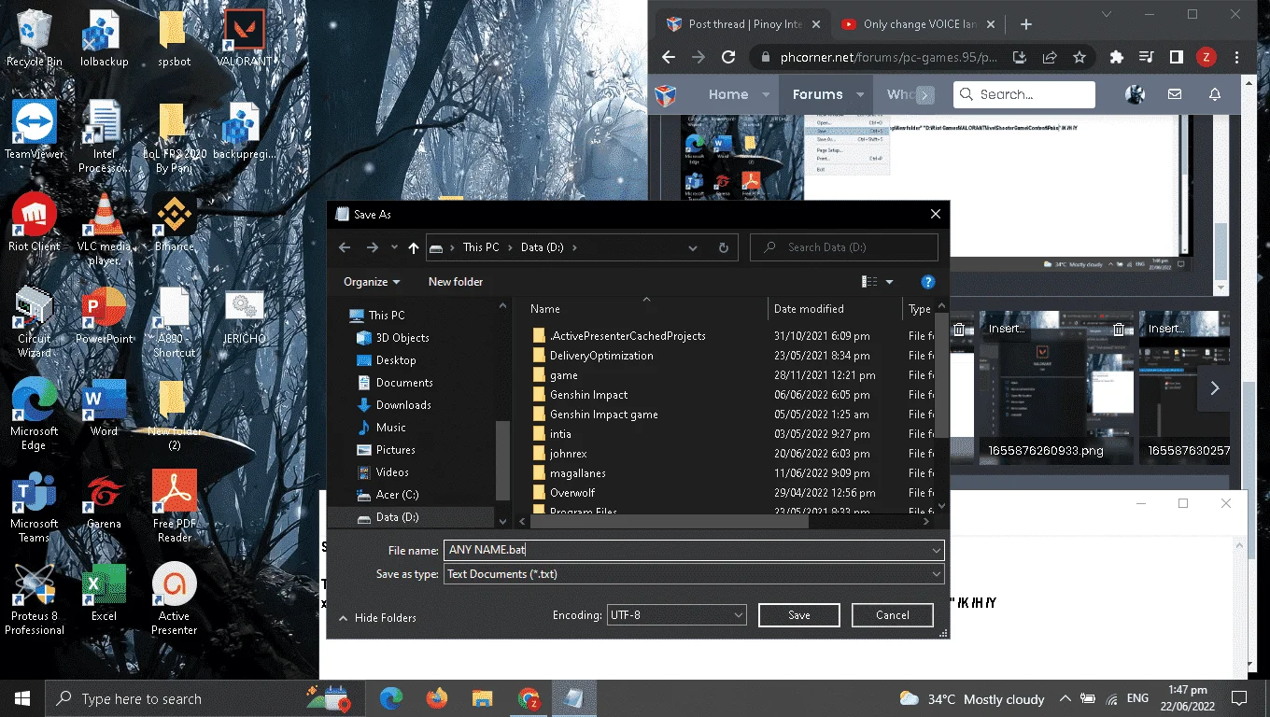The image size is (1270, 717).
Task: Select the PowerPoint desktop shortcut
Action: click(105, 316)
